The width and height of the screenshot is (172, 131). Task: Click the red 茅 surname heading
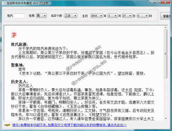click(x=14, y=35)
